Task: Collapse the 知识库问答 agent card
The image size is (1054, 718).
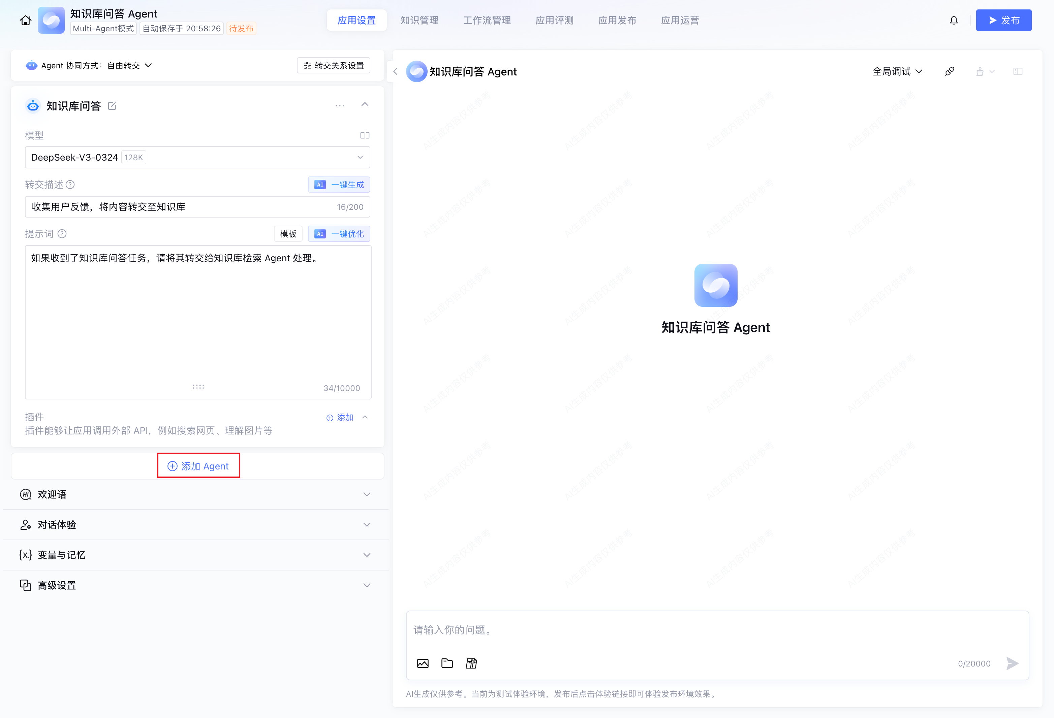Action: (365, 105)
